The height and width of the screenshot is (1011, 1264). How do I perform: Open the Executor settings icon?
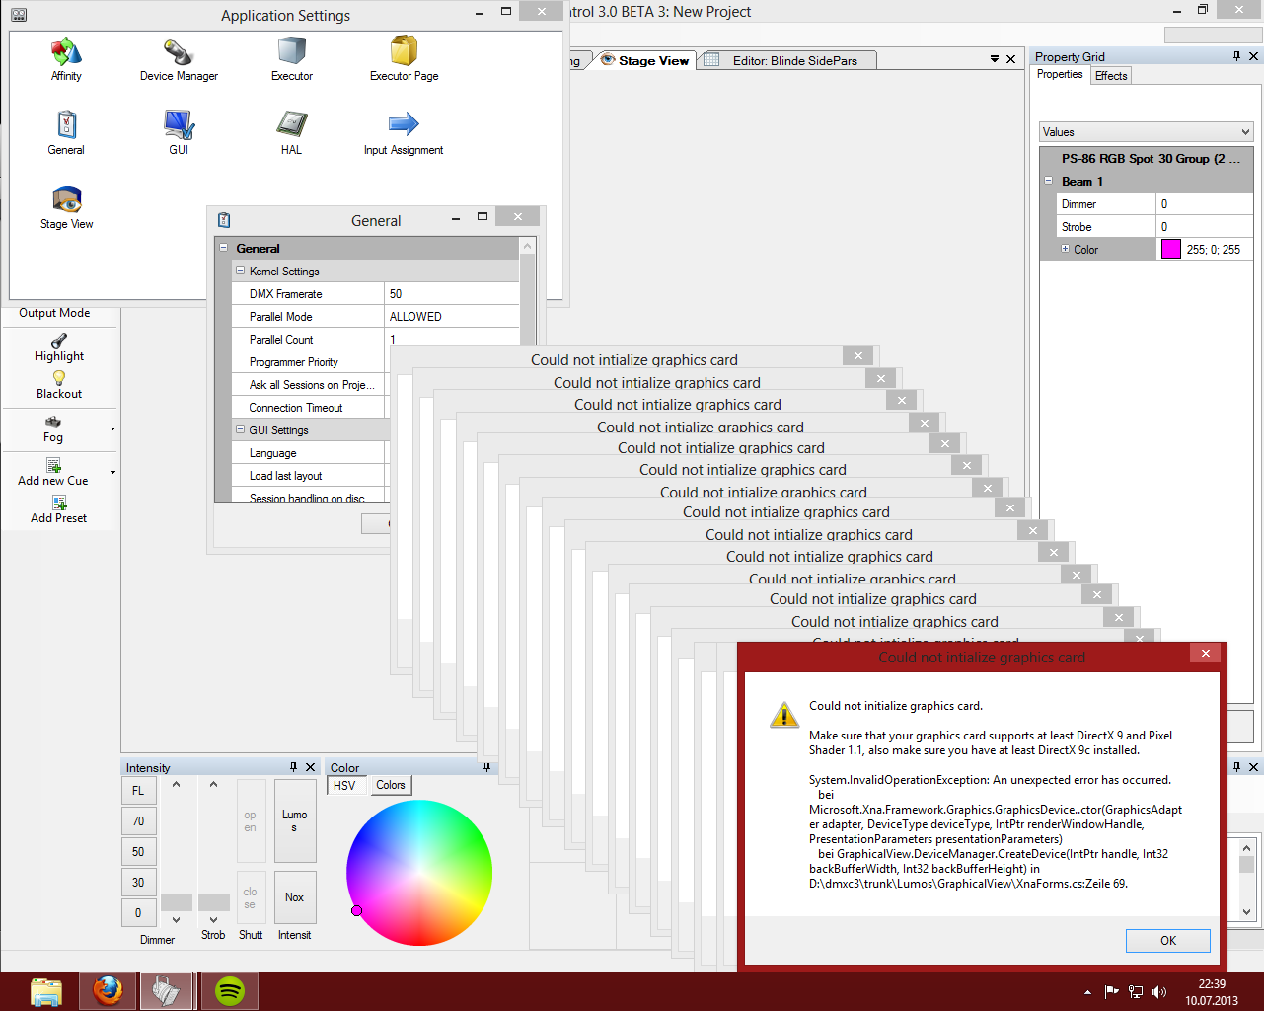[292, 51]
